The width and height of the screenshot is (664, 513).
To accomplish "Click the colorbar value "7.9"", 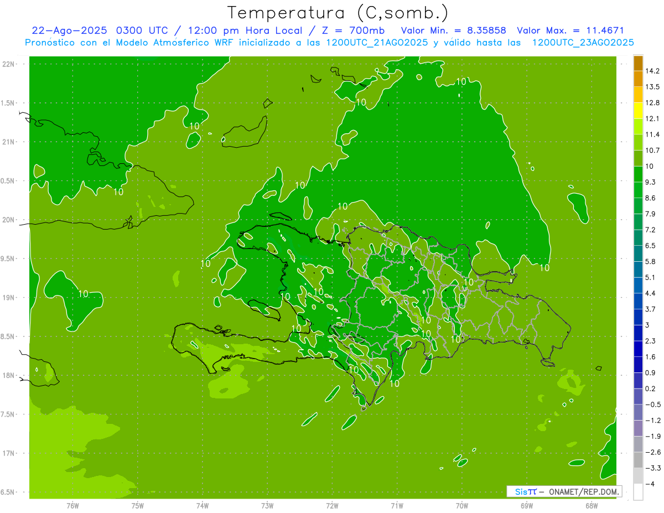I will tap(651, 214).
